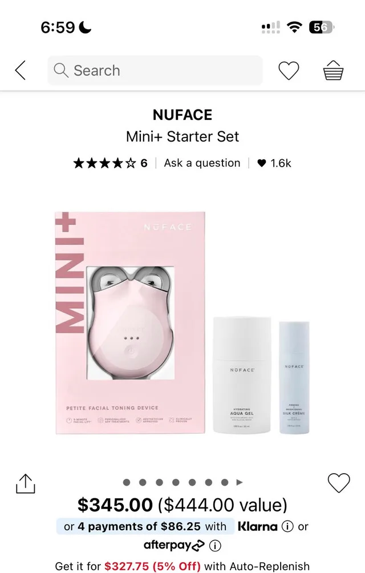Screen dimensions: 365x573
Task: Tap the share icon below product image
Action: pyautogui.click(x=26, y=483)
